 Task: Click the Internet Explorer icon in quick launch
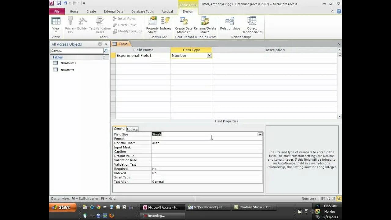coord(92,207)
